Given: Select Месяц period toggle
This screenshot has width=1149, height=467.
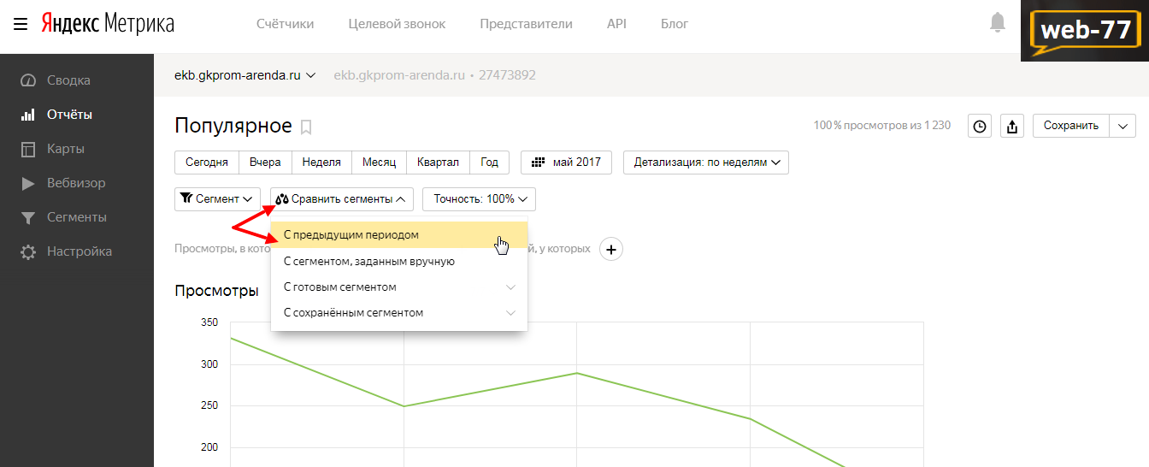Looking at the screenshot, I should (x=379, y=163).
